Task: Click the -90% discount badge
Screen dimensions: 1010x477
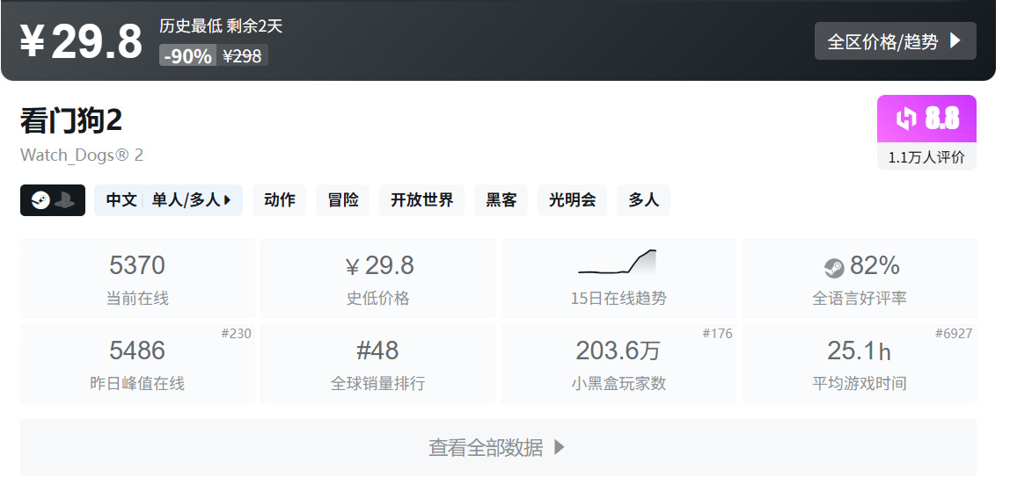Action: pyautogui.click(x=187, y=56)
